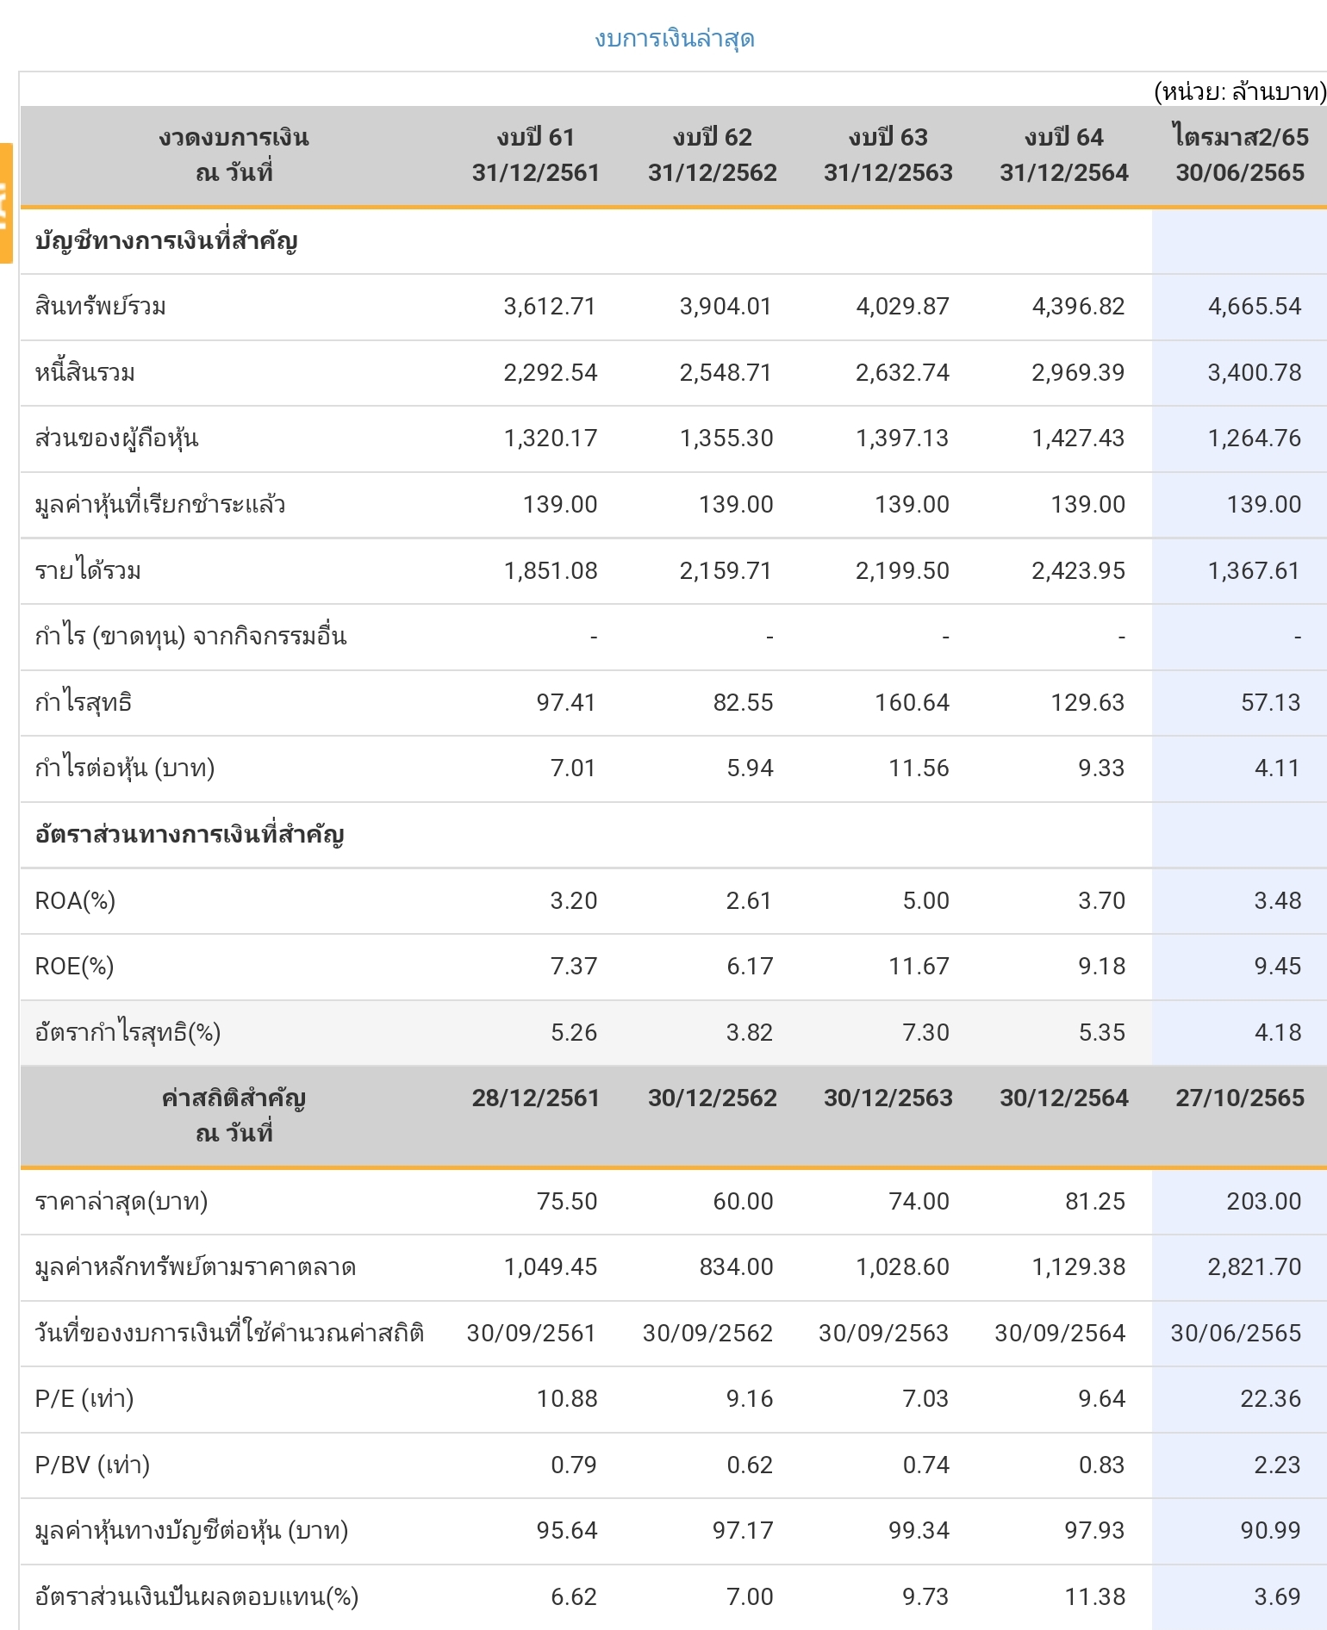Select the 'งบปี 62' column header
1327x1630 pixels.
click(712, 155)
